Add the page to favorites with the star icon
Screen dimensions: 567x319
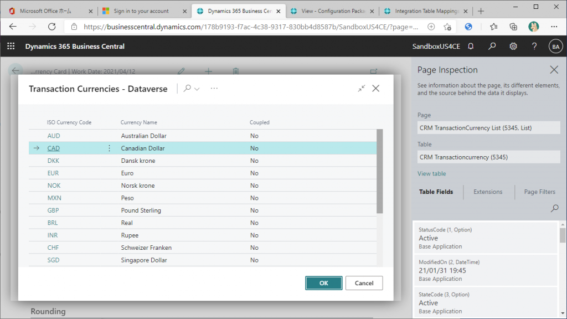coord(447,27)
